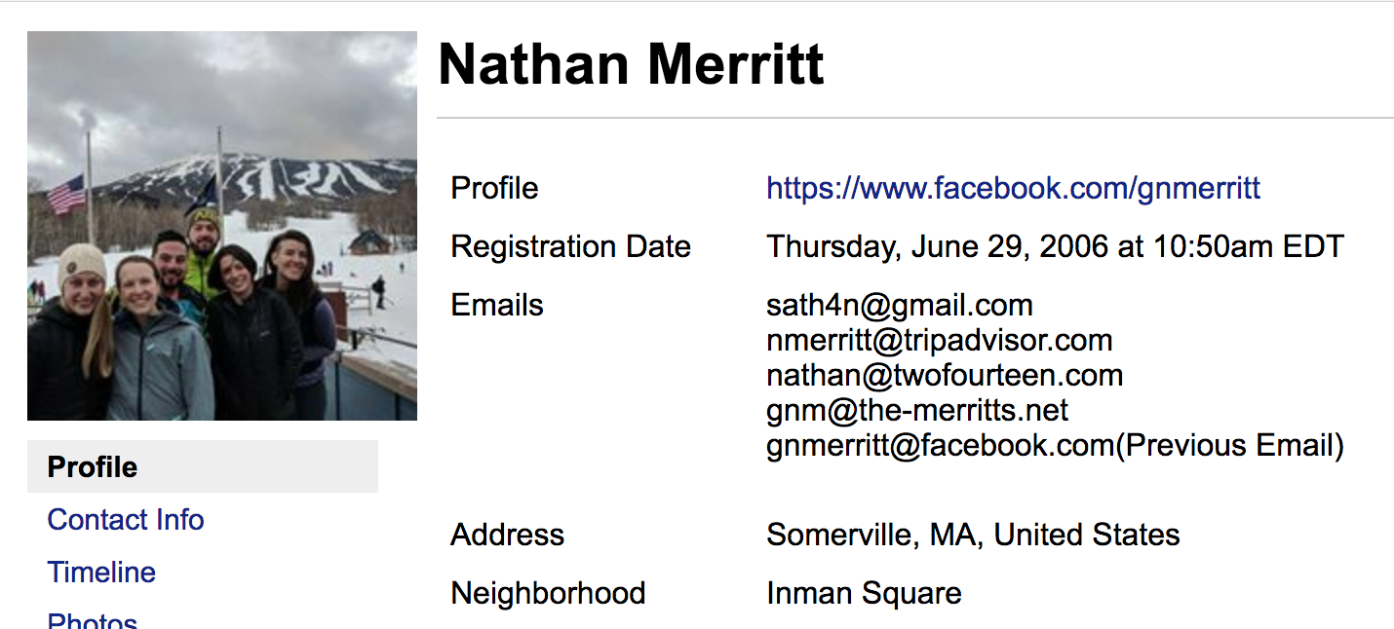Click the June 29, 2006 registration date text
This screenshot has height=629, width=1394.
(x=1056, y=246)
